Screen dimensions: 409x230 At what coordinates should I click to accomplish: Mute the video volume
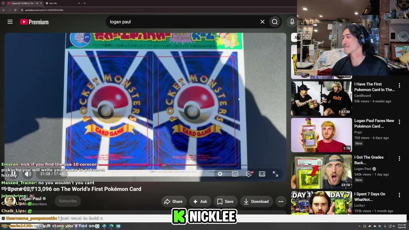point(28,174)
